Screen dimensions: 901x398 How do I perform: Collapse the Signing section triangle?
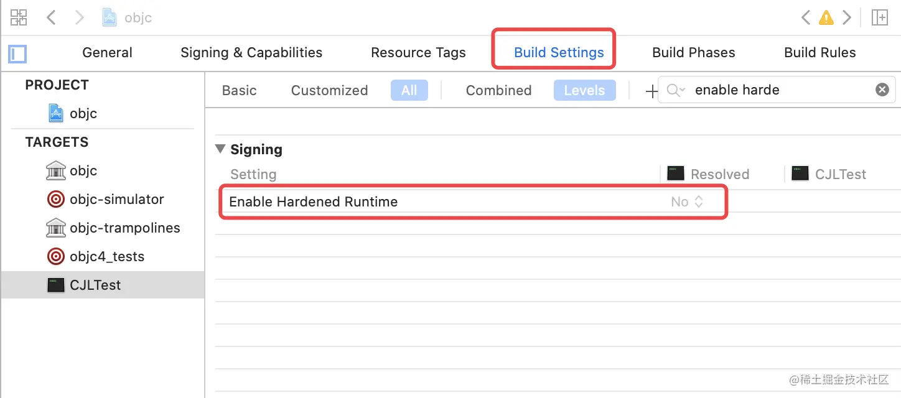[220, 149]
